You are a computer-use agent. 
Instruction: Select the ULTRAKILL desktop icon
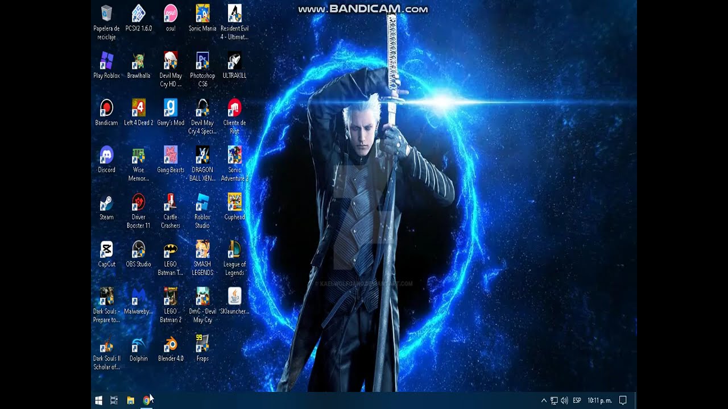pyautogui.click(x=234, y=65)
